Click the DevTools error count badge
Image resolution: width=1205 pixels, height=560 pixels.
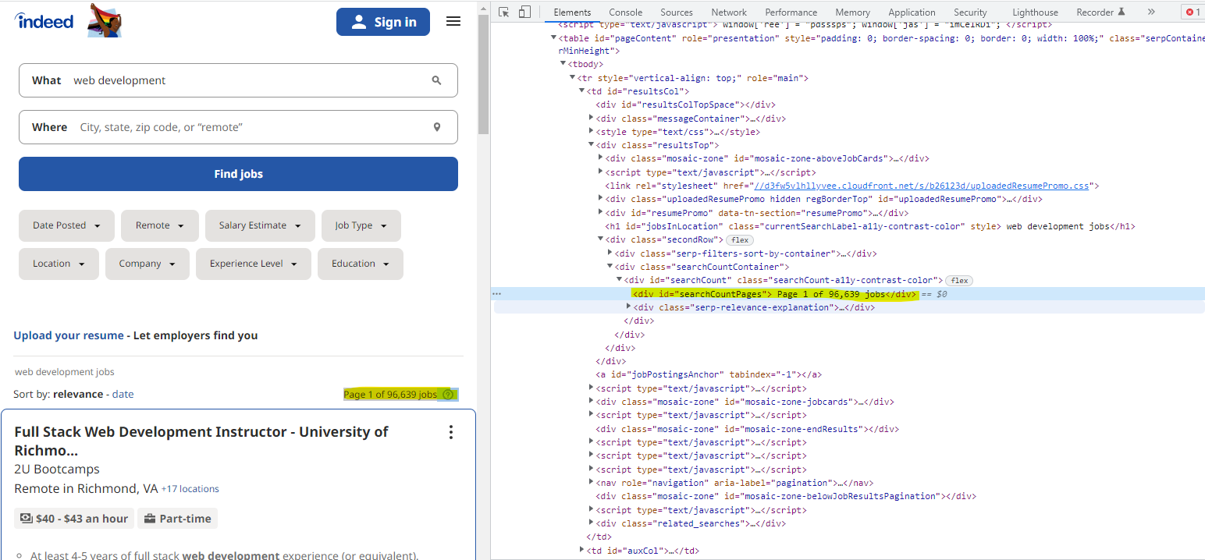[1193, 12]
